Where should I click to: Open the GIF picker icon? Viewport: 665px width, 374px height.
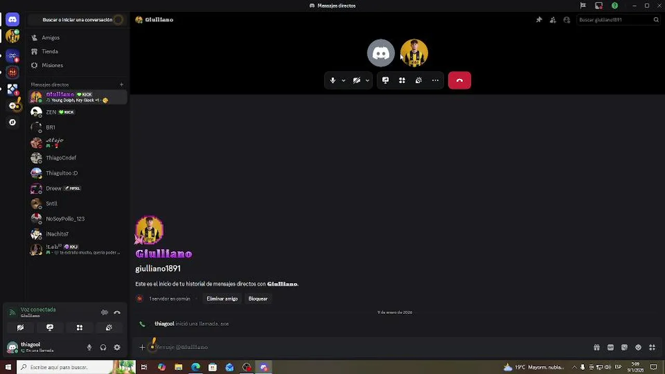tap(610, 348)
